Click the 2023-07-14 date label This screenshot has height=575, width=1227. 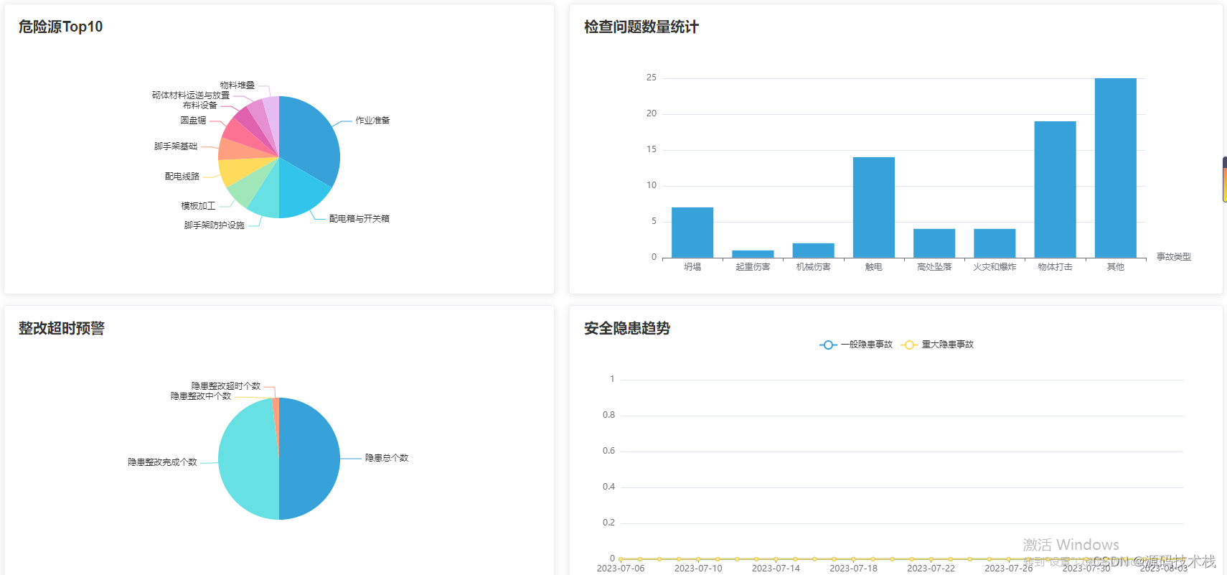[x=776, y=569]
